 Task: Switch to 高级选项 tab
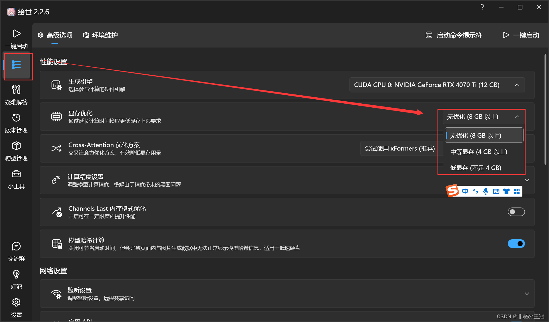[x=55, y=35]
